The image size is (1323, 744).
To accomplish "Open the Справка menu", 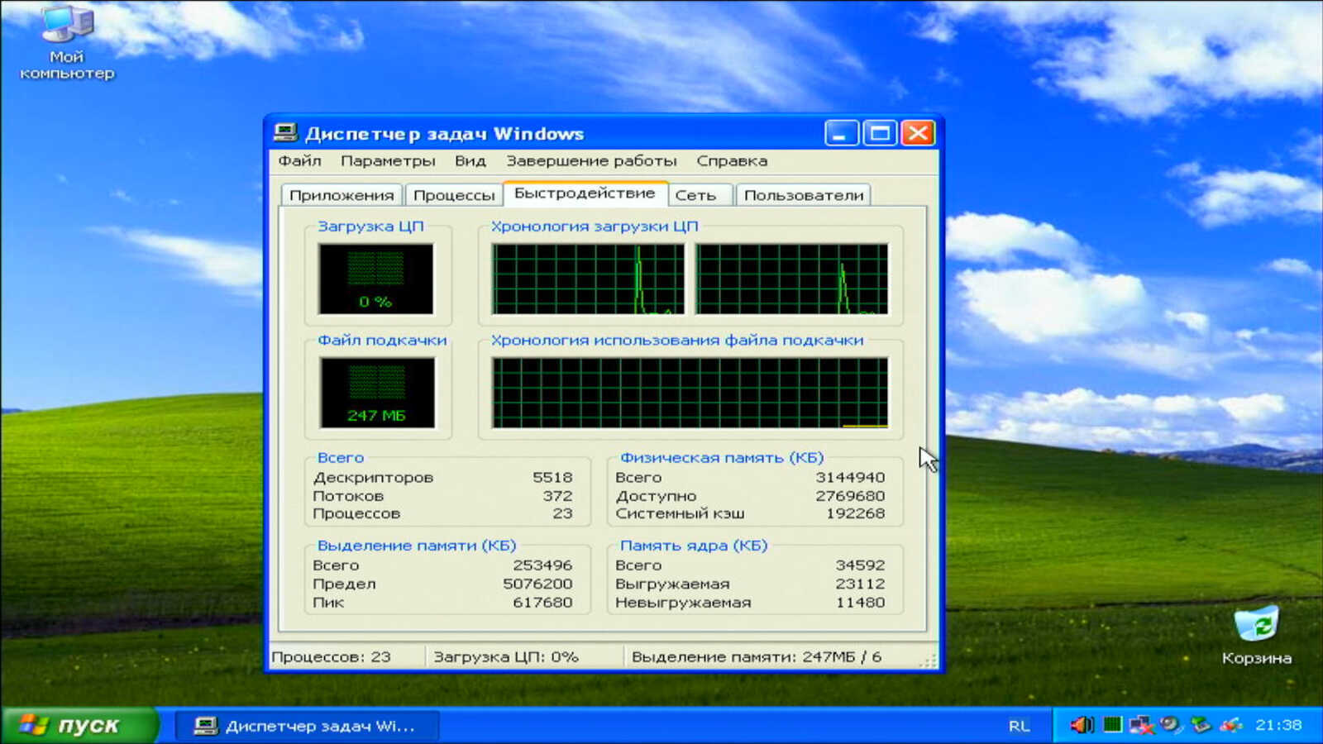I will 732,160.
